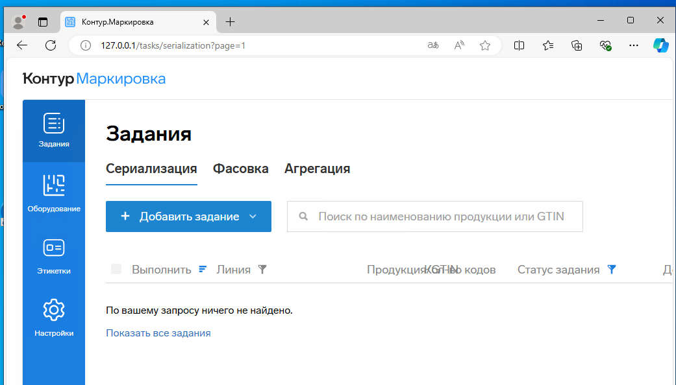This screenshot has height=385, width=676.
Task: Open the Оборудование sidebar section
Action: pos(54,193)
